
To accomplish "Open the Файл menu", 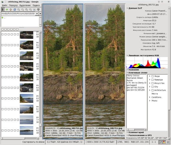I will (x=5, y=5).
